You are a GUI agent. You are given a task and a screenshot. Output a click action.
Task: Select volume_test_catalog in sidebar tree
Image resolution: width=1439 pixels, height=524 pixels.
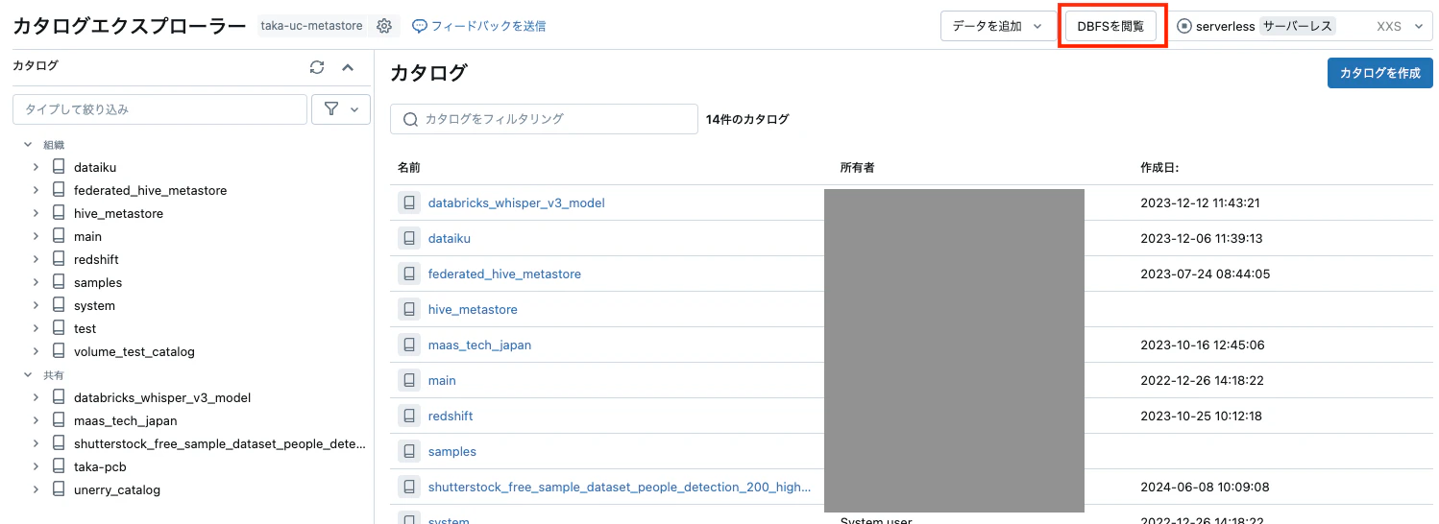134,351
